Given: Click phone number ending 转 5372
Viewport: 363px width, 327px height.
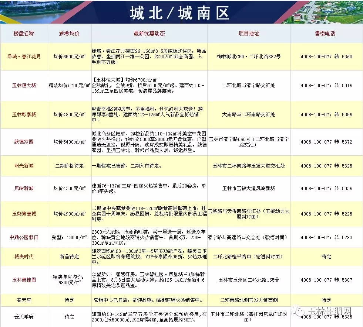Looking at the screenshot, I should (326, 142).
